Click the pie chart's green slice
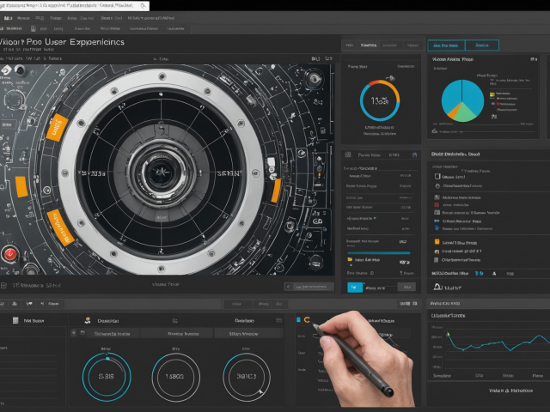 click(x=466, y=112)
